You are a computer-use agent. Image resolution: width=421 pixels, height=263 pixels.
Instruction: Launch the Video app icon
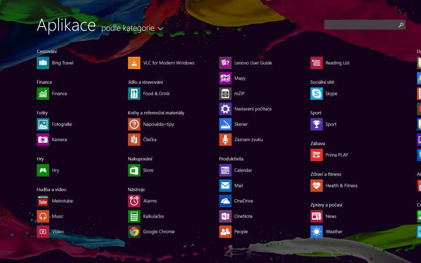click(x=43, y=231)
